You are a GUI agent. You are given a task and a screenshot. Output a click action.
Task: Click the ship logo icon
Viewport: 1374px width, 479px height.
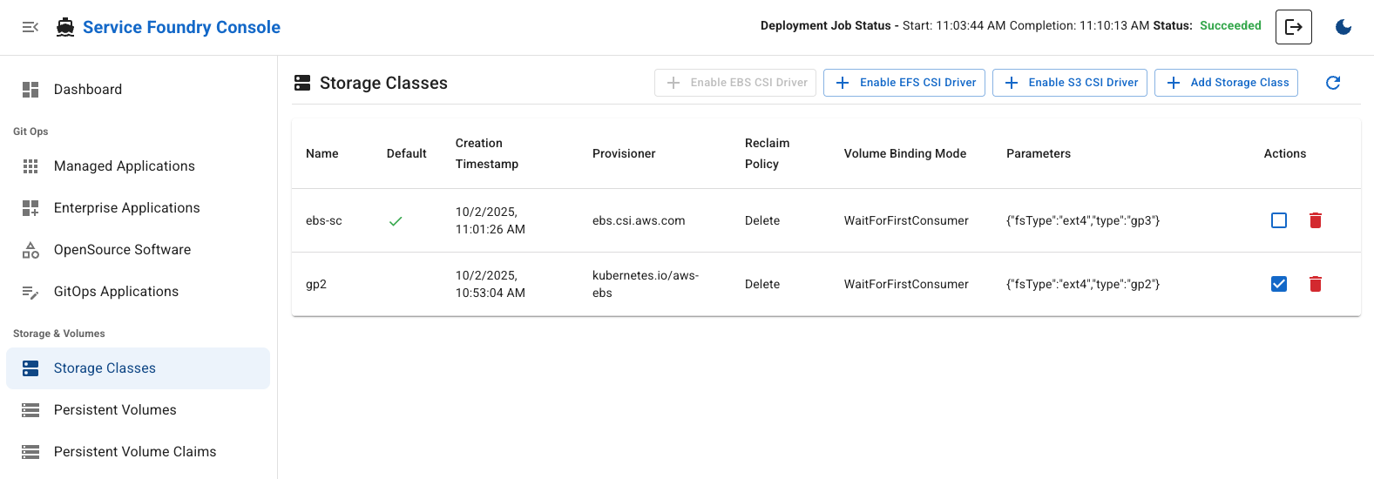(65, 27)
